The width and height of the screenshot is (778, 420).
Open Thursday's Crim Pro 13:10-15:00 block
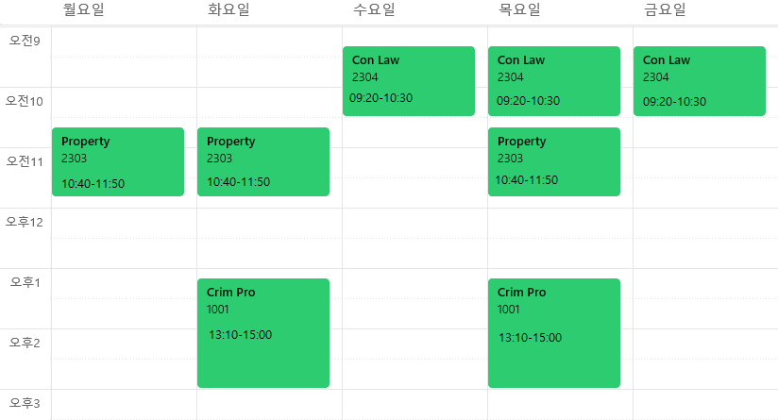point(554,332)
